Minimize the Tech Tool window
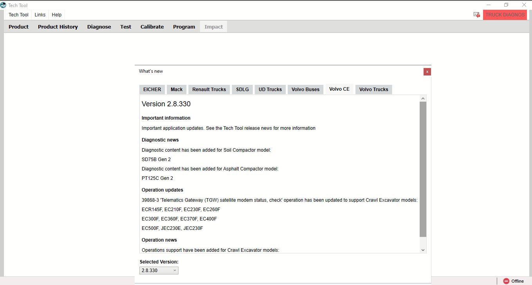532x285 pixels. click(x=489, y=5)
